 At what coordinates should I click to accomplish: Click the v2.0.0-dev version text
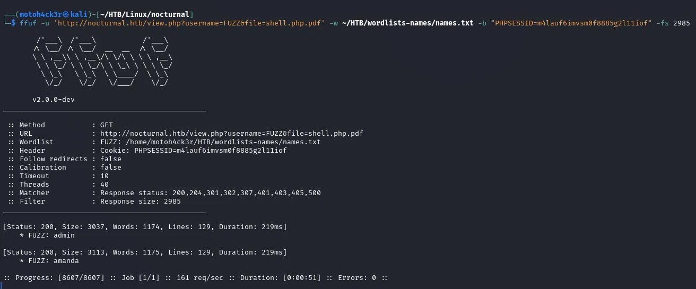pos(57,100)
